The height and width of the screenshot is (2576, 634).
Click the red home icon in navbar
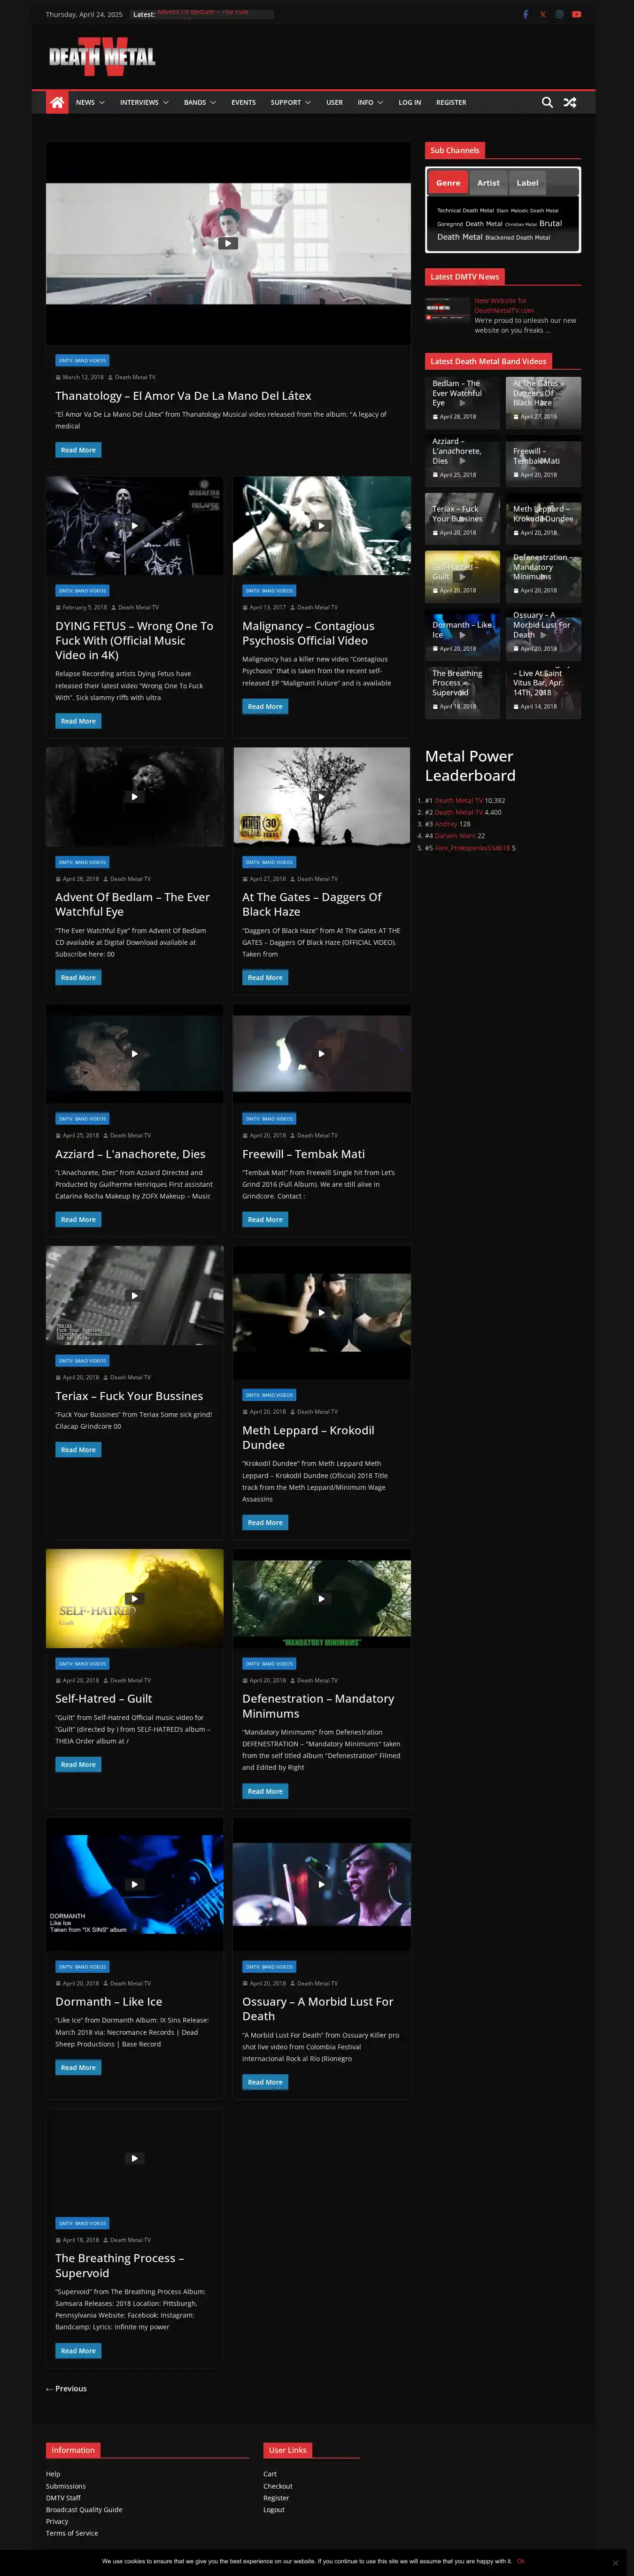pyautogui.click(x=57, y=102)
